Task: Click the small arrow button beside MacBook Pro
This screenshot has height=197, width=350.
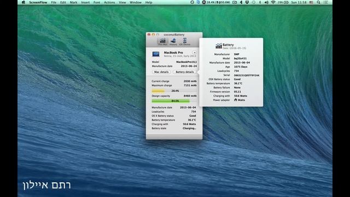Action: tap(195, 53)
